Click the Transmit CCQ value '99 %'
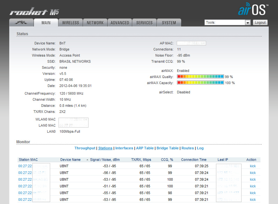Viewport: 278px width, 204px height. tap(181, 62)
